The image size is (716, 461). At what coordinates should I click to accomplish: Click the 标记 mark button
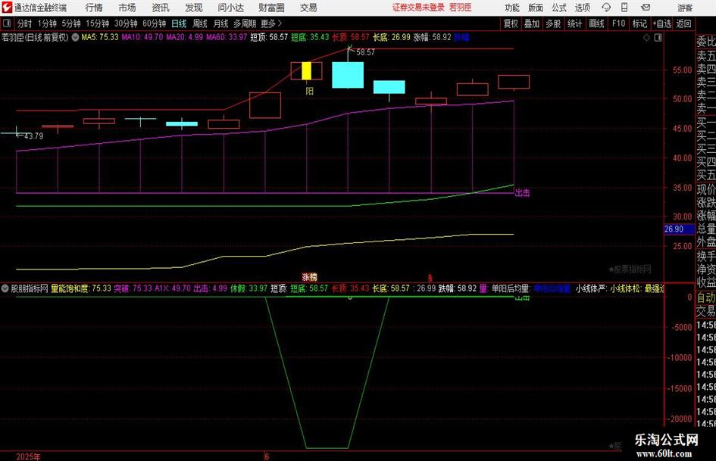click(x=639, y=23)
